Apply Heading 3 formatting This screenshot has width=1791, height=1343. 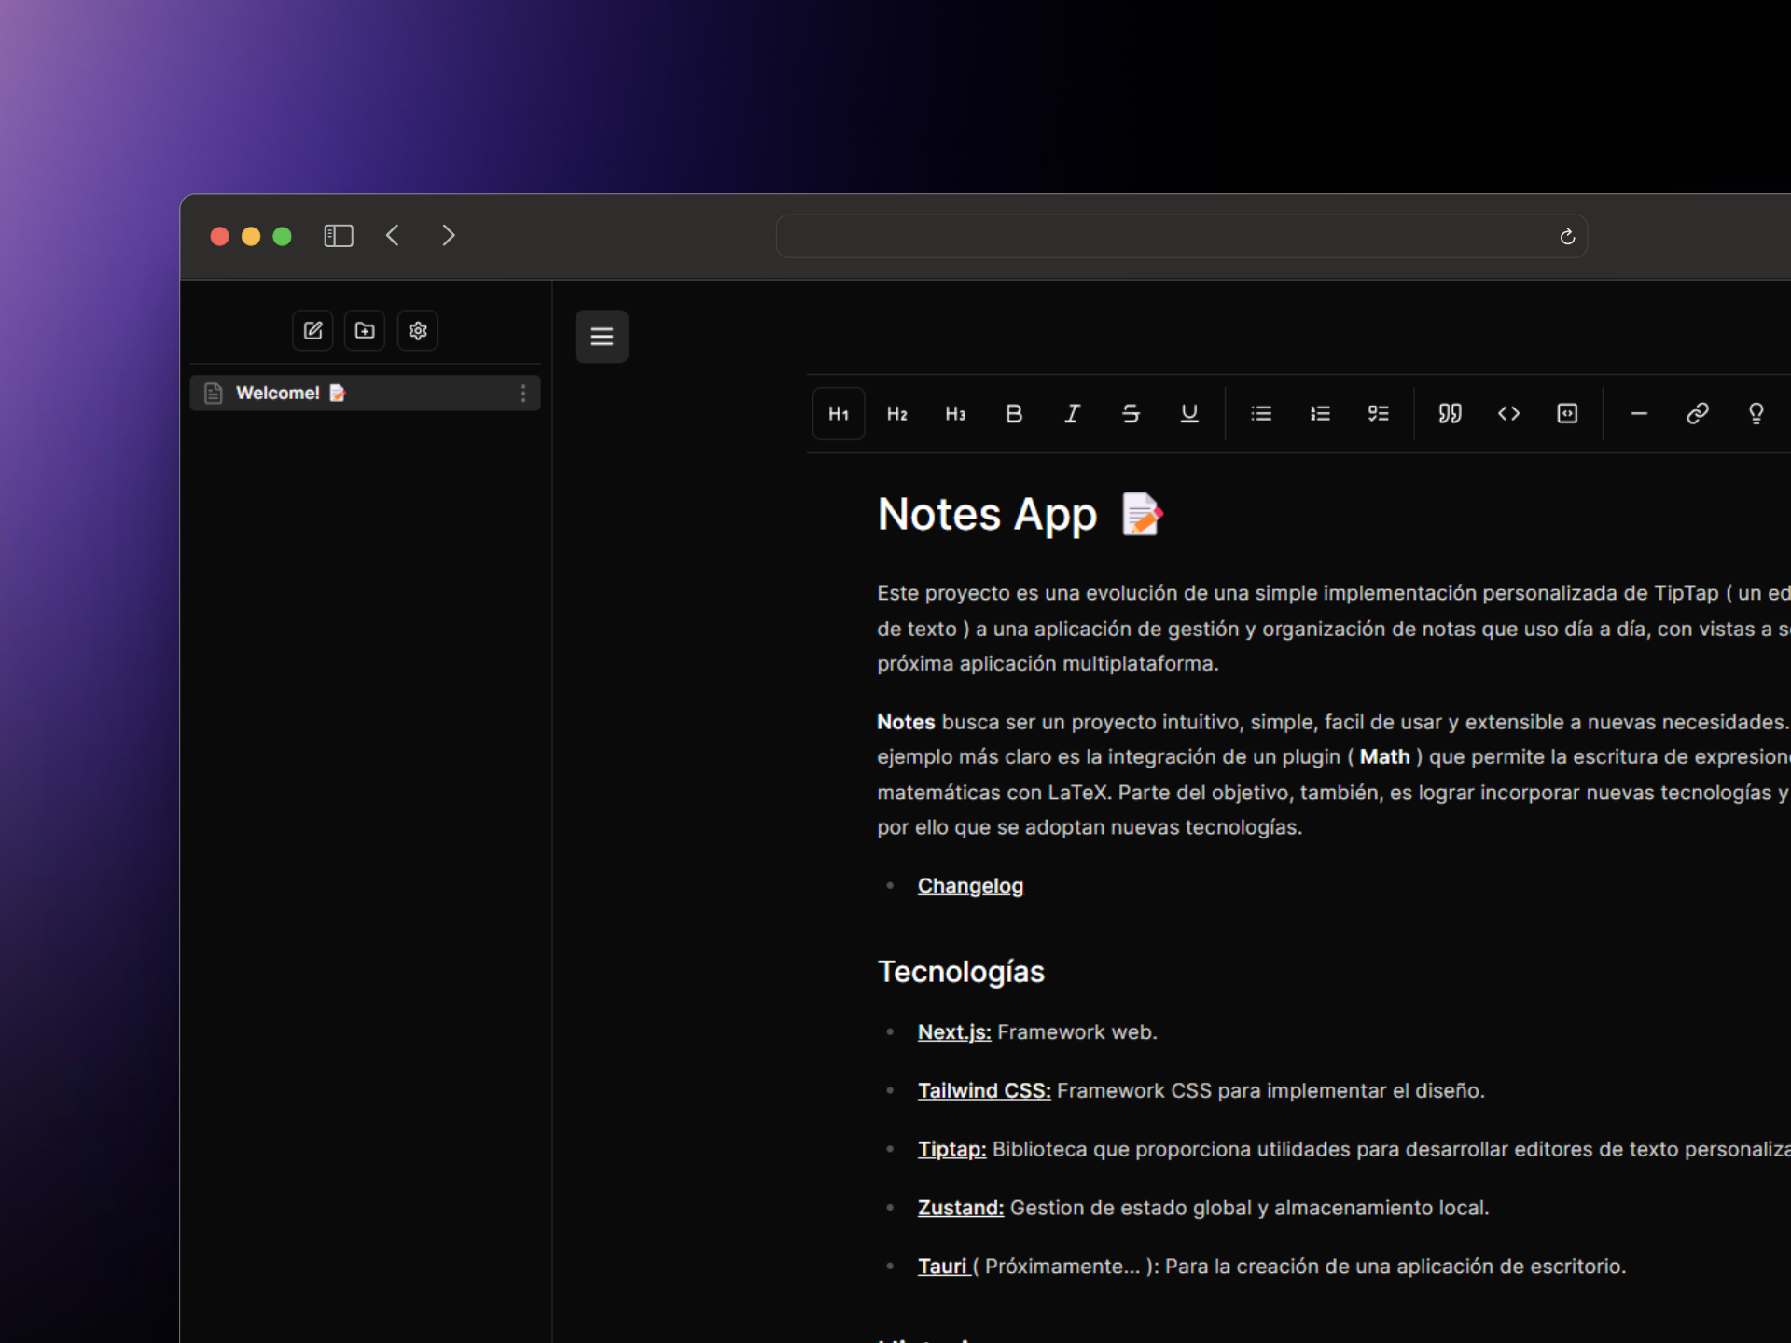tap(955, 413)
